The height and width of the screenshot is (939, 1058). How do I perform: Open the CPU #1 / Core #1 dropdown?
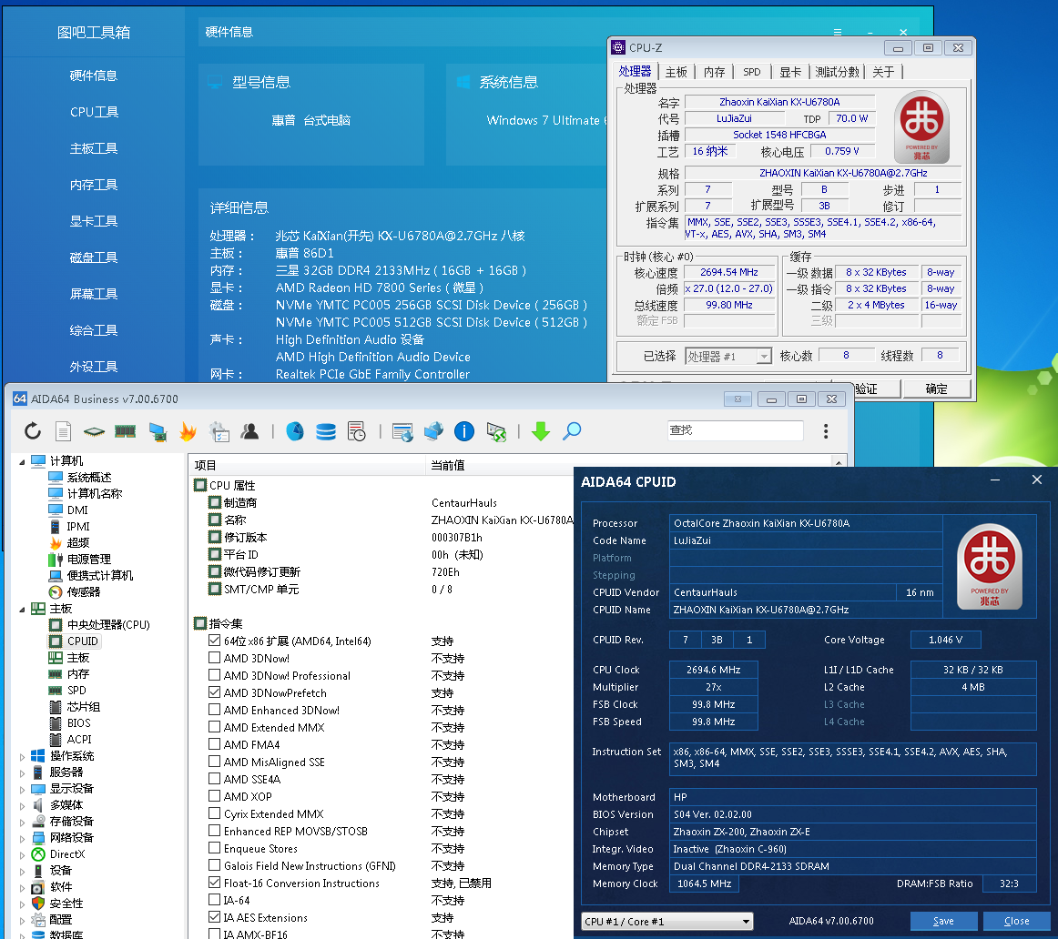point(666,922)
